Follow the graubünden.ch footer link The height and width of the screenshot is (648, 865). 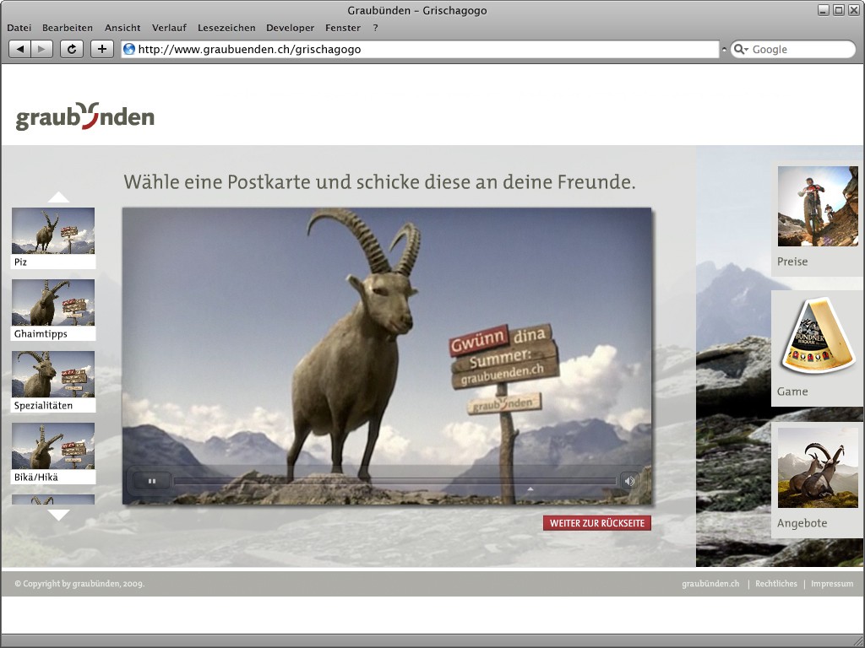(710, 584)
